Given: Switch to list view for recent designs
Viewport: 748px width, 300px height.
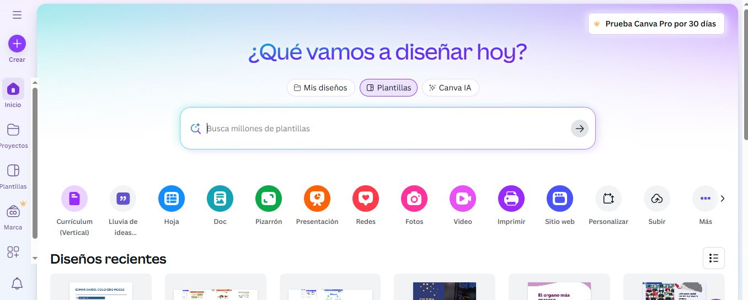Looking at the screenshot, I should pyautogui.click(x=714, y=258).
